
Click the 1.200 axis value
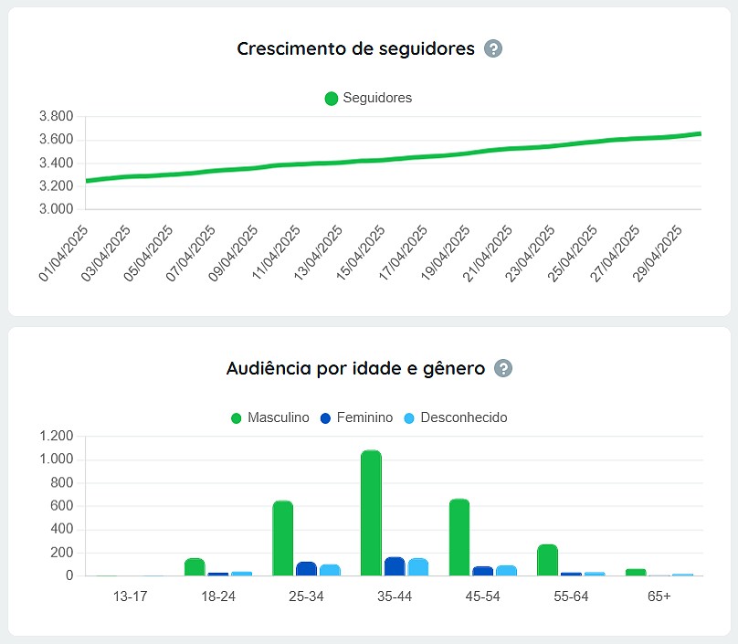pyautogui.click(x=57, y=436)
